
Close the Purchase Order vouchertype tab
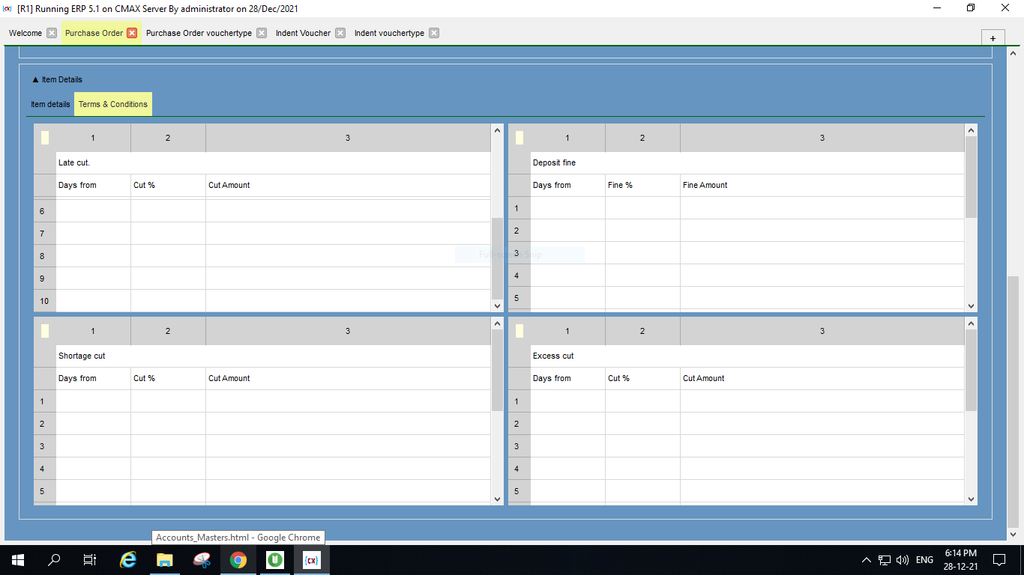point(262,33)
